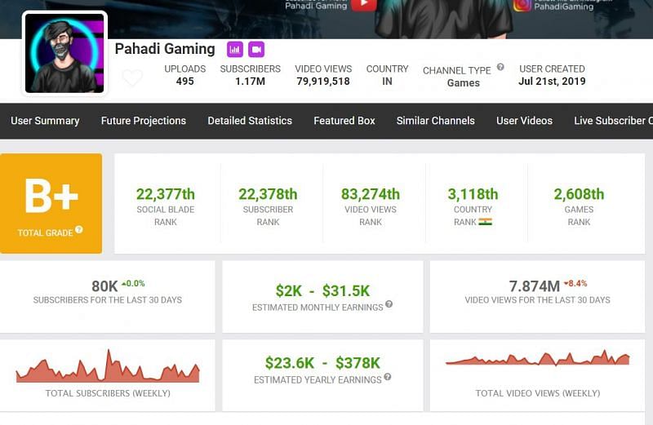Click the question mark beside Total Grade

pyautogui.click(x=79, y=230)
